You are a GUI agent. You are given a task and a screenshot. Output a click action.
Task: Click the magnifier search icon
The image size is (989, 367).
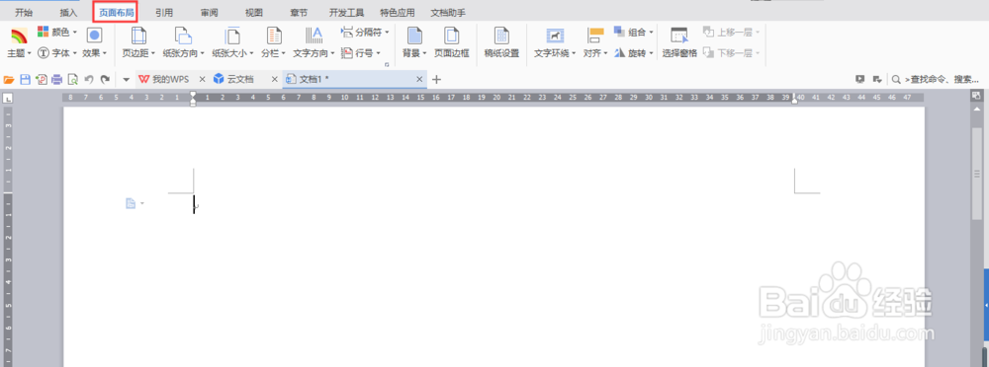point(896,79)
